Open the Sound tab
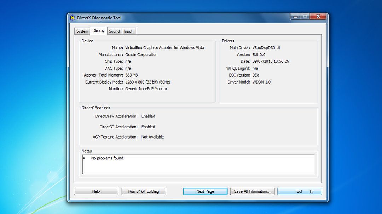This screenshot has width=382, height=214. coord(114,31)
